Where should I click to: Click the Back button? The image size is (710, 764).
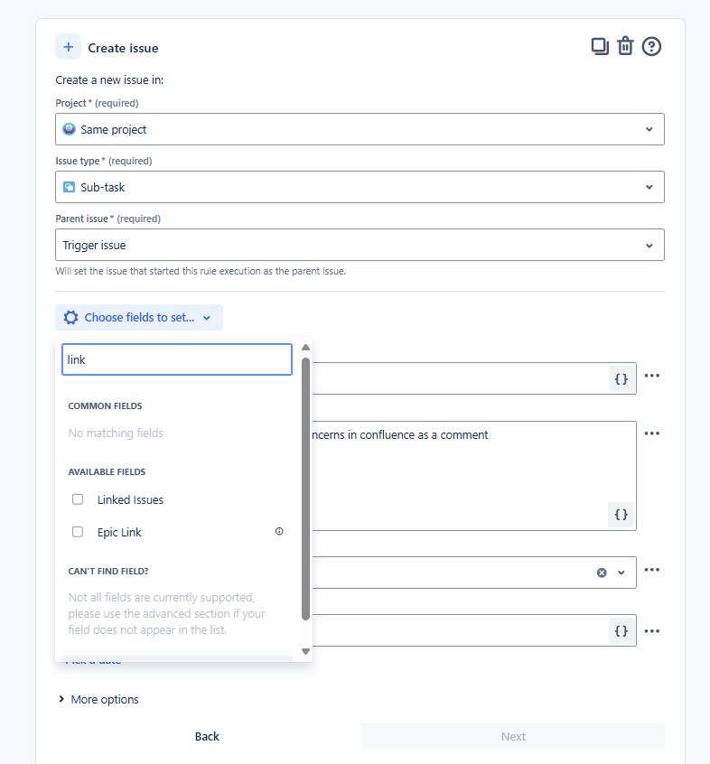(x=207, y=736)
